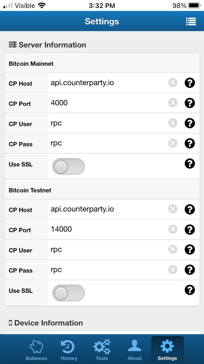Clear the Testnet CP Port value
The width and height of the screenshot is (204, 364).
[x=173, y=229]
